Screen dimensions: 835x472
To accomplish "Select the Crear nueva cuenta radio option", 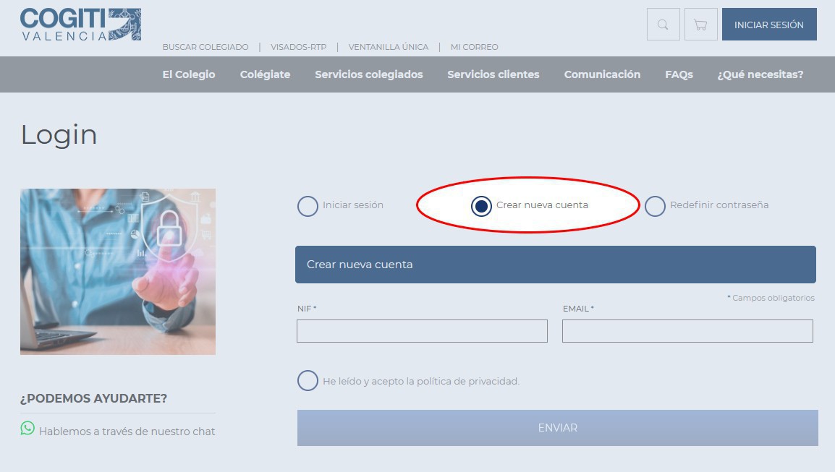I will pos(481,206).
